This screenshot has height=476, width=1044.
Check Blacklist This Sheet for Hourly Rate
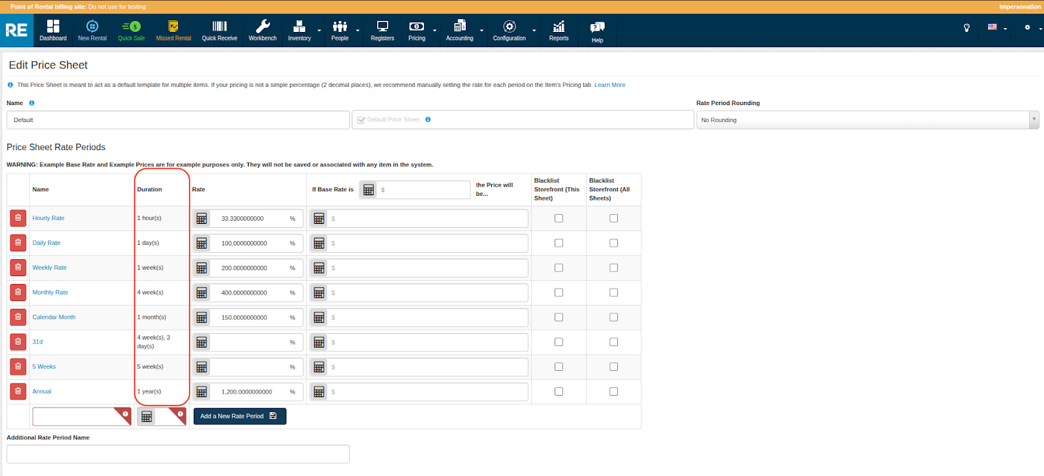point(559,218)
